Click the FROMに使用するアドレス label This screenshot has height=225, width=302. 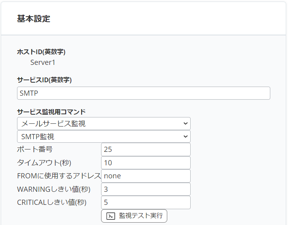coord(59,176)
